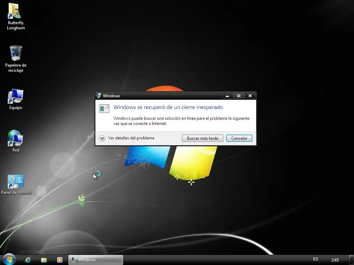354x265 pixels.
Task: Open the Butterfly Longhorn folder shortcut
Action: (x=16, y=17)
